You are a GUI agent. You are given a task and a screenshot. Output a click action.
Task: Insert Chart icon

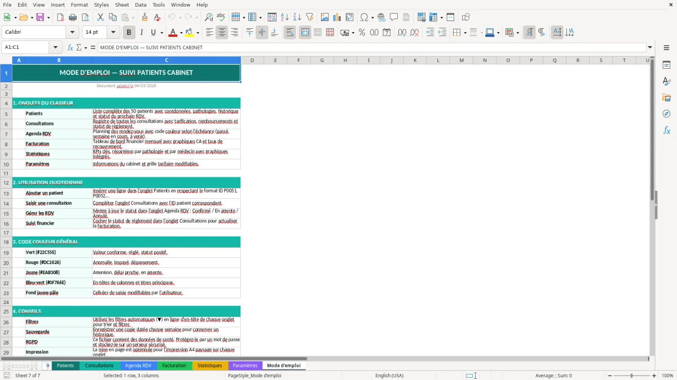[337, 17]
